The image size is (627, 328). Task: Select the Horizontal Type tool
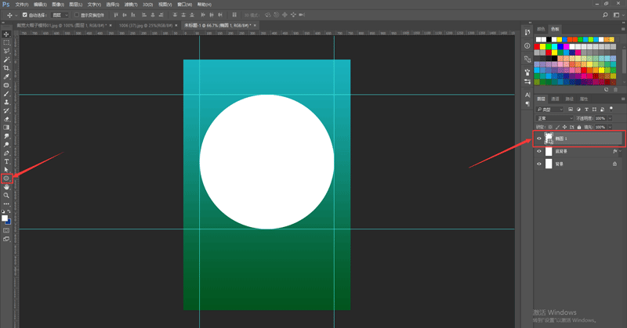point(6,161)
